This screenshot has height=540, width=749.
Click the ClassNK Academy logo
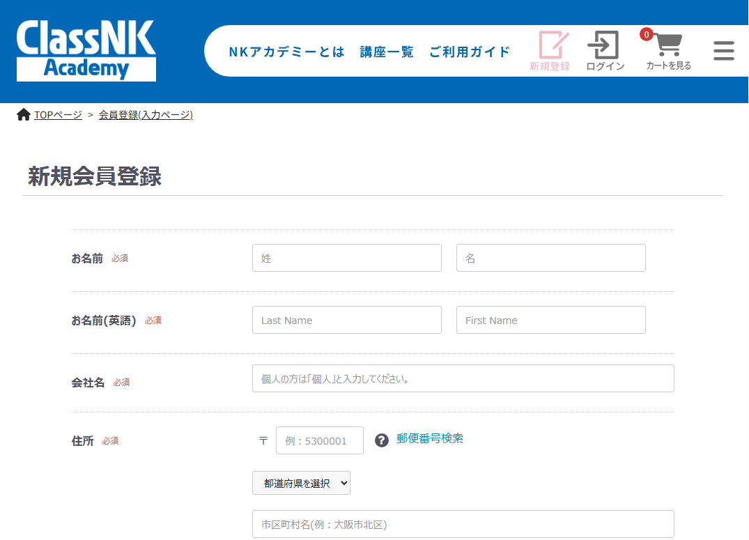(86, 51)
